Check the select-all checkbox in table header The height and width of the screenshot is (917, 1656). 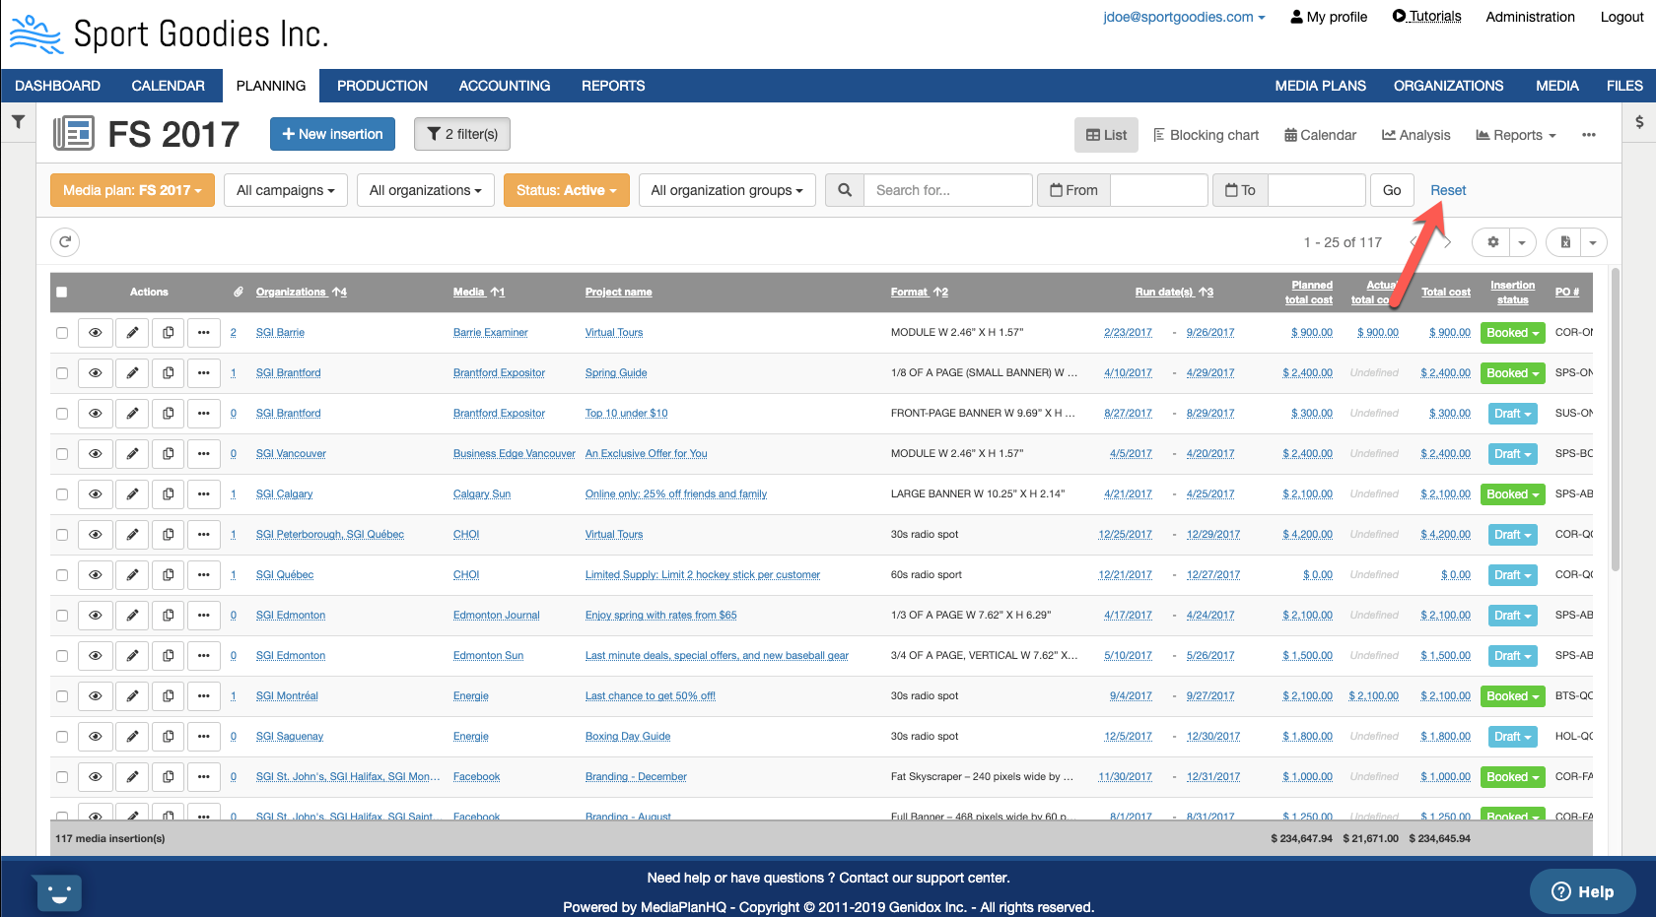(62, 293)
